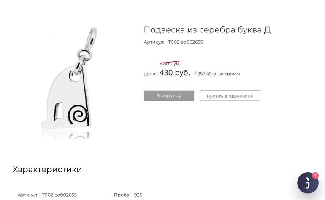Open the chat widget bubble icon
The image size is (325, 200).
[x=308, y=183]
